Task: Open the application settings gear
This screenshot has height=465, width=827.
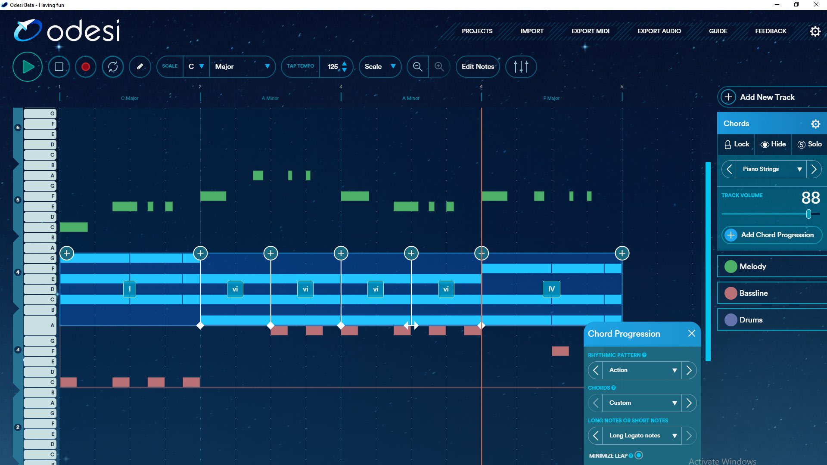Action: 815,31
